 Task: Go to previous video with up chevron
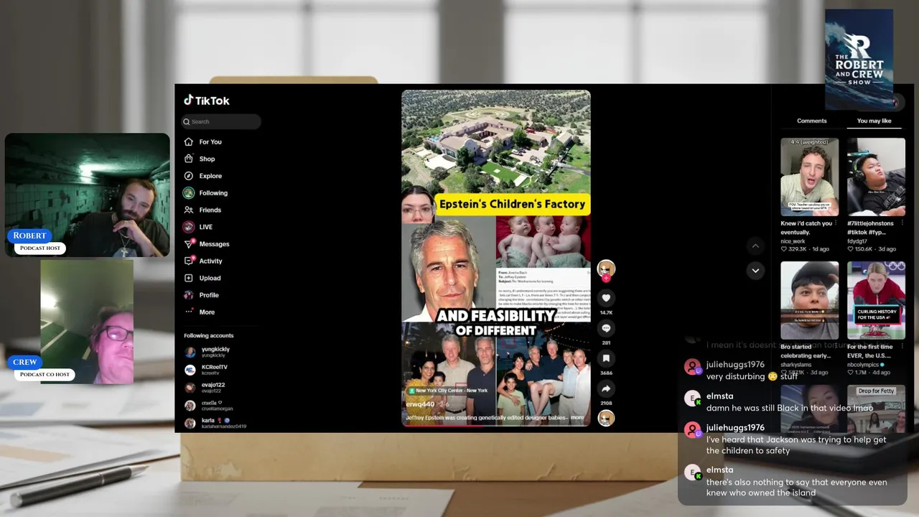[x=755, y=246]
